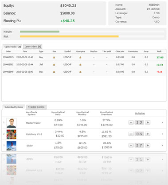Select the Available Systems tab
Viewport: 168px width, 185px height.
[x=36, y=107]
